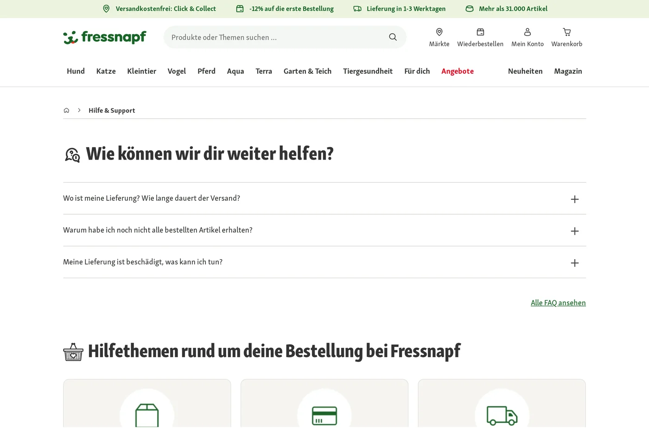
Task: Open the Pferd menu
Action: [206, 71]
